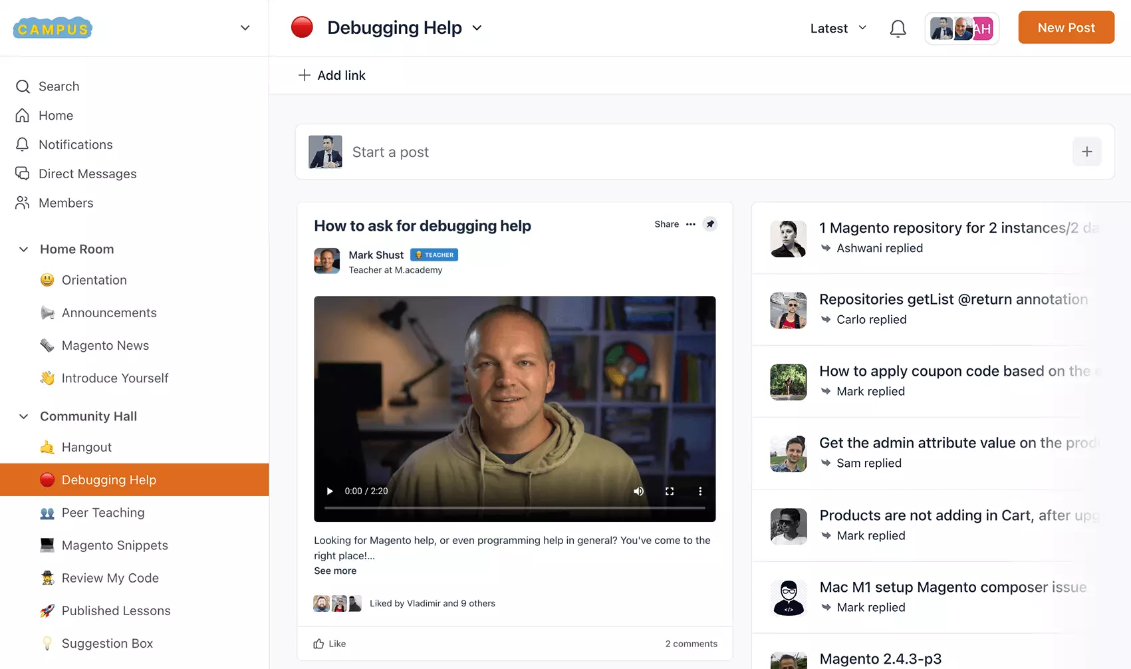
Task: Open the 2 comments link
Action: coord(691,644)
